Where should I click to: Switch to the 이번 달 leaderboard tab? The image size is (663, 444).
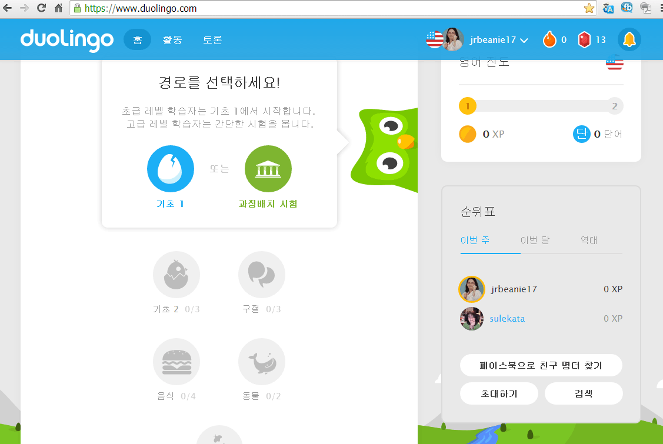[x=535, y=240]
